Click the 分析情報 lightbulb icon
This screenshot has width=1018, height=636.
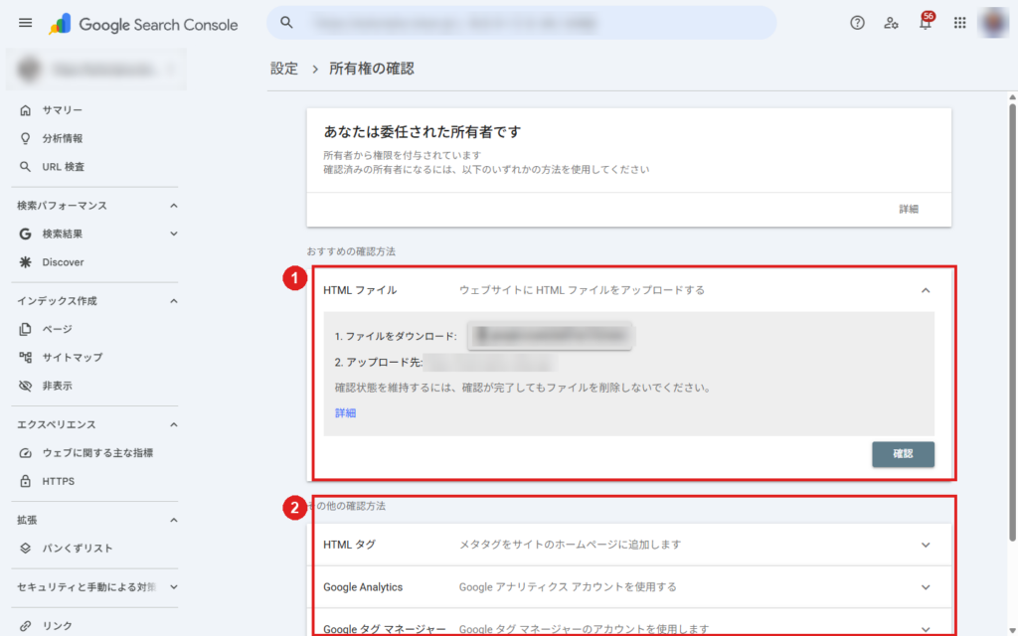(x=25, y=138)
